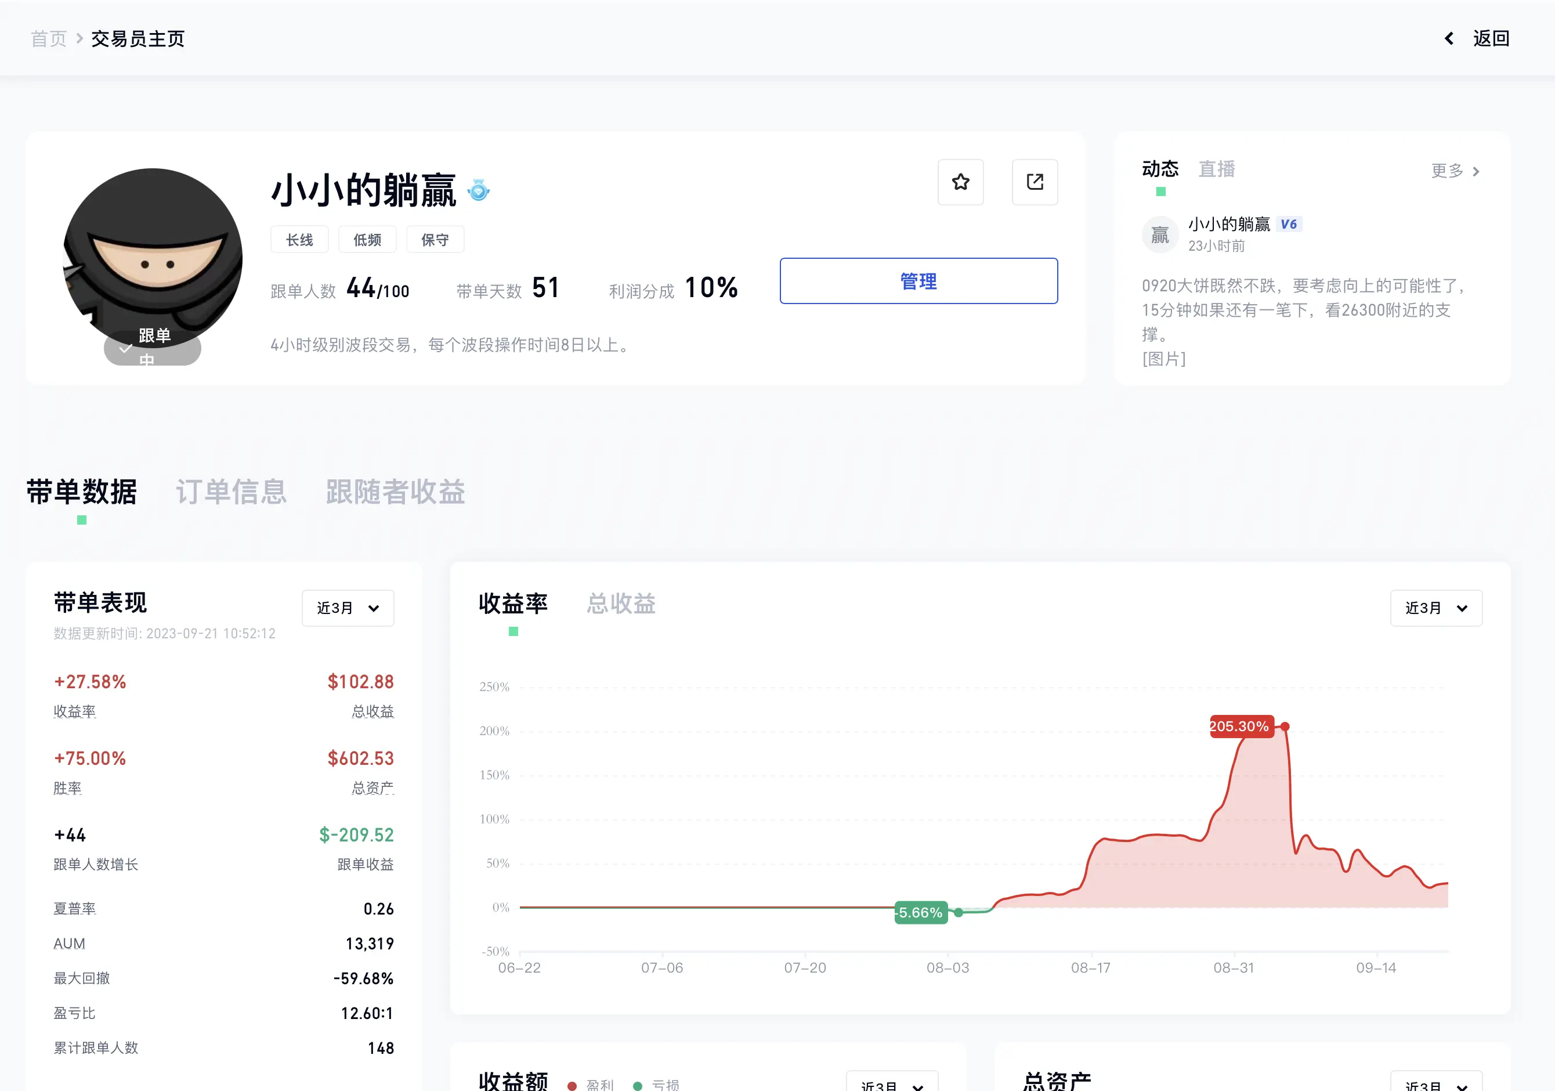Click the share external-link icon
The height and width of the screenshot is (1091, 1555).
pyautogui.click(x=1034, y=182)
